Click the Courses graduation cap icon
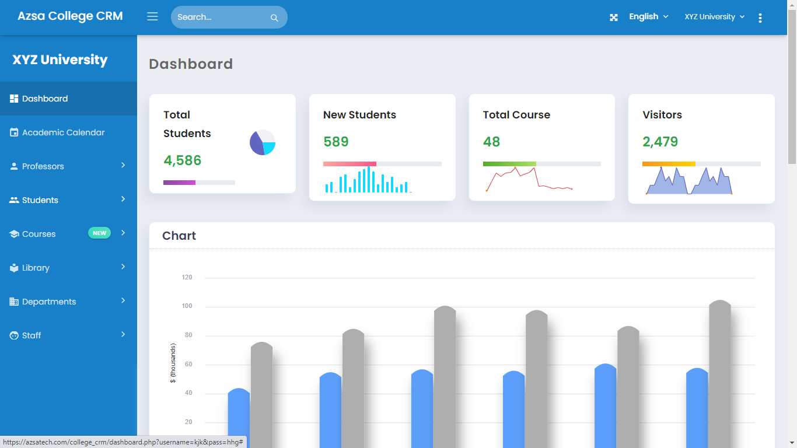797x448 pixels. [x=14, y=234]
